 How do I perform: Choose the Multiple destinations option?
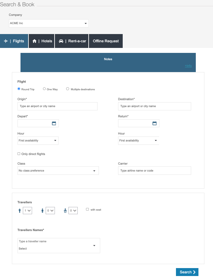point(68,89)
